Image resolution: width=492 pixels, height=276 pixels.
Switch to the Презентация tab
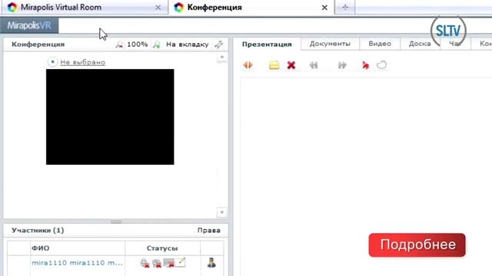pyautogui.click(x=267, y=44)
